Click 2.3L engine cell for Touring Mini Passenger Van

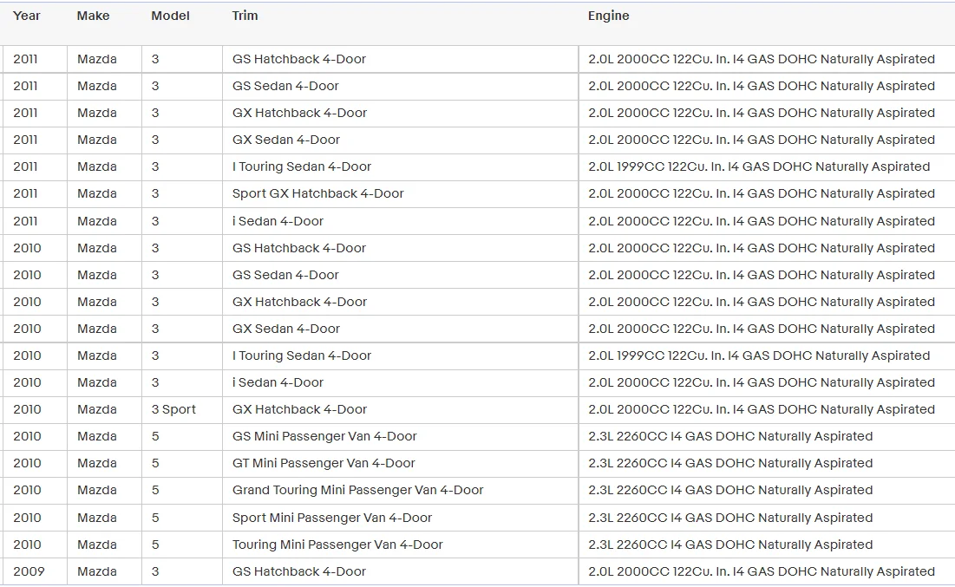pyautogui.click(x=767, y=545)
